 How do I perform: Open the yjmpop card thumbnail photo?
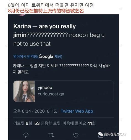[x=24, y=91]
